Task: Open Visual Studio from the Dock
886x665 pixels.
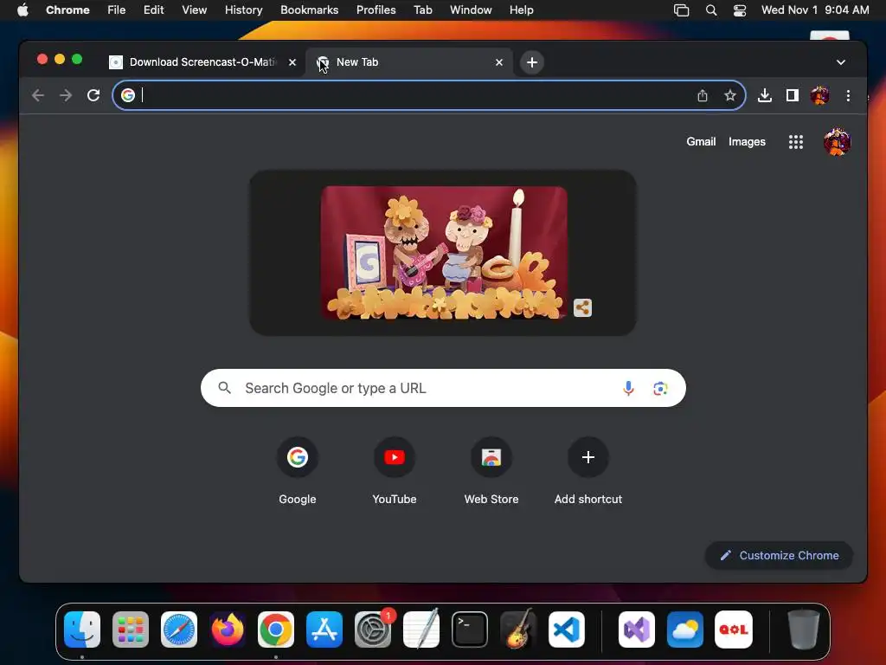Action: click(637, 629)
